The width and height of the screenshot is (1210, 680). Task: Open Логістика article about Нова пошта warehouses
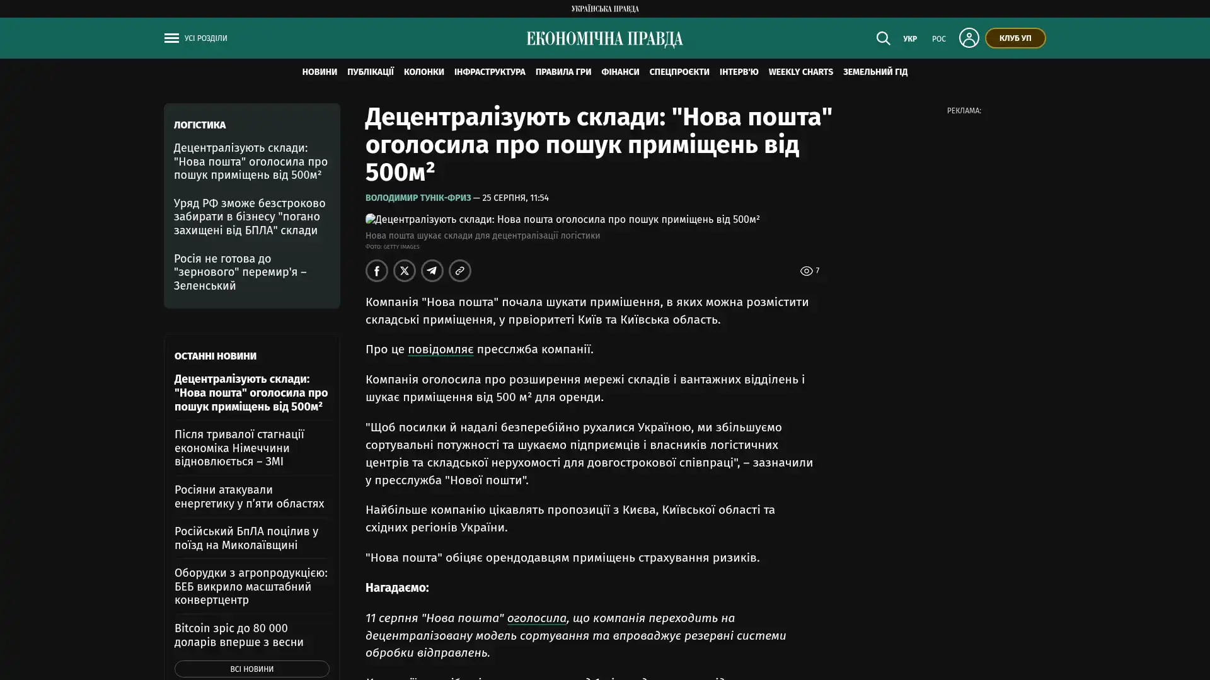point(251,161)
